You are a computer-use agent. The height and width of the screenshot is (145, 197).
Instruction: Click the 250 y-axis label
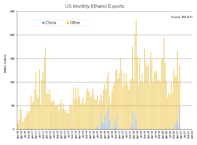pos(13,11)
